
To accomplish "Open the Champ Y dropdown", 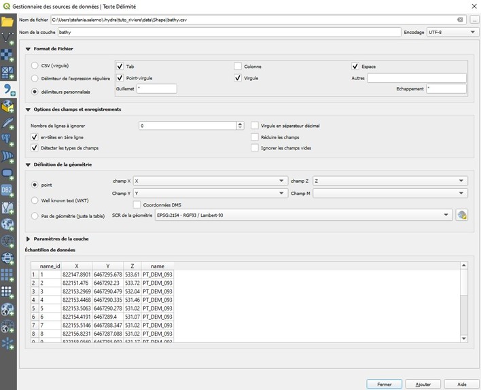I will [x=211, y=194].
